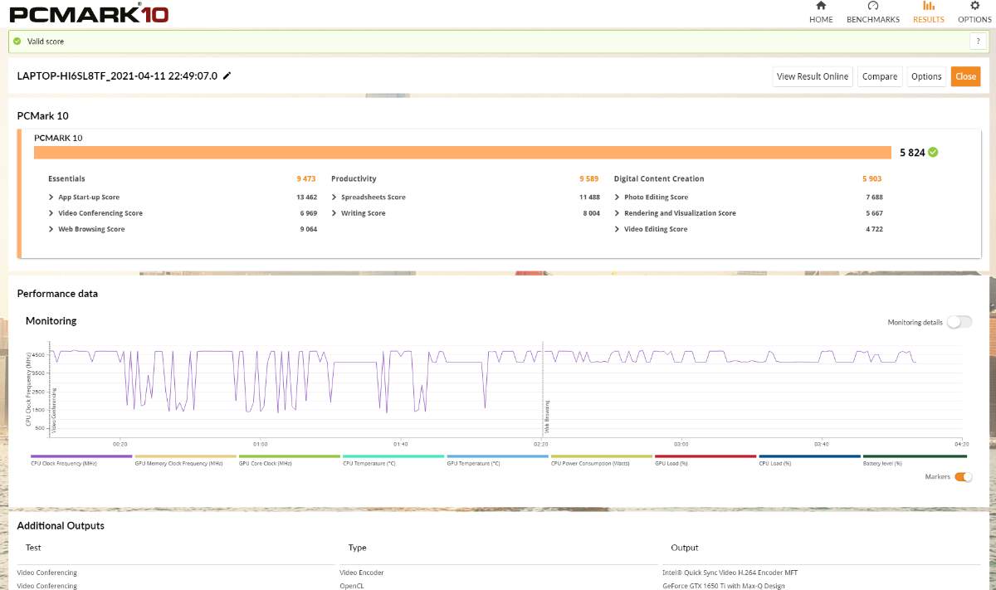The width and height of the screenshot is (996, 590).
Task: Click the pencil icon to rename result
Action: pyautogui.click(x=227, y=76)
